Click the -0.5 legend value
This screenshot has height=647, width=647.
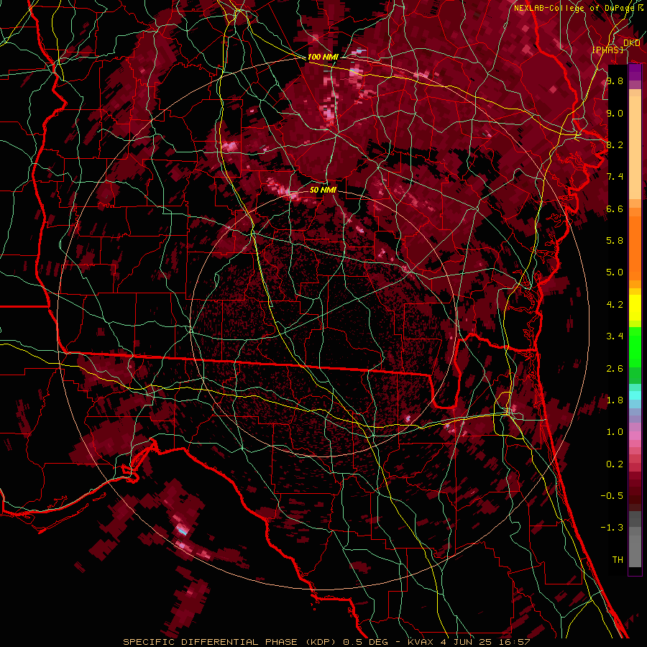(612, 496)
